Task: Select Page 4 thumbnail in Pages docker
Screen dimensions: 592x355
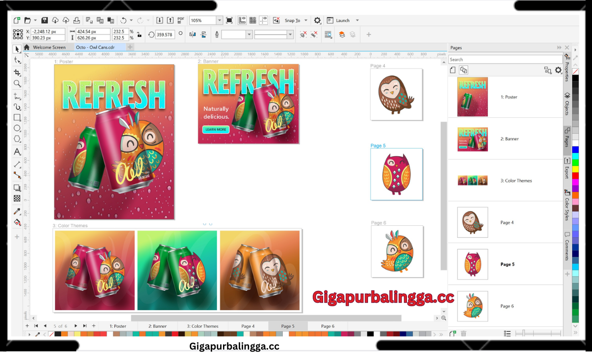Action: pyautogui.click(x=473, y=222)
